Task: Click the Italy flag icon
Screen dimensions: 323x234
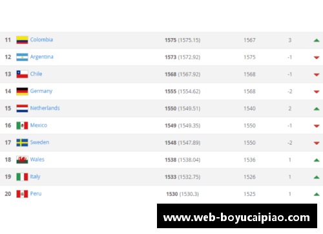Action: [22, 176]
